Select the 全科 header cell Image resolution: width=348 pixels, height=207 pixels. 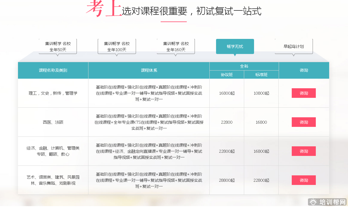click(x=244, y=66)
